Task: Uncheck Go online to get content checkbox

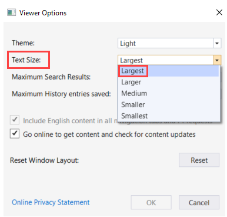Action: (x=15, y=134)
